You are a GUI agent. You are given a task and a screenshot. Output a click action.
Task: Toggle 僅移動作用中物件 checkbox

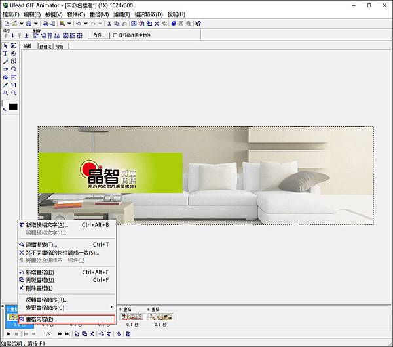click(x=116, y=35)
